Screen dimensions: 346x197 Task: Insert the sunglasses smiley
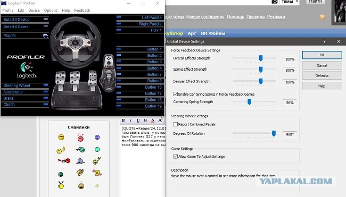click(x=61, y=138)
